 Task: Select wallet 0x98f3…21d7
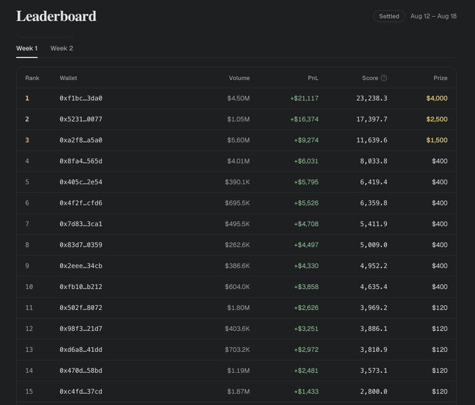point(81,329)
